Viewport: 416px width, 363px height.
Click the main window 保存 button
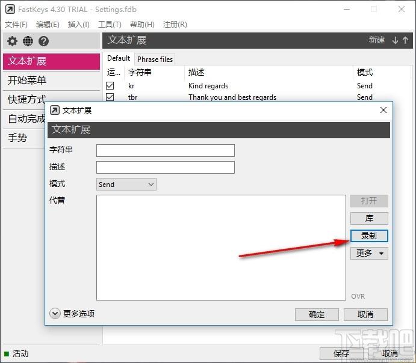341,353
